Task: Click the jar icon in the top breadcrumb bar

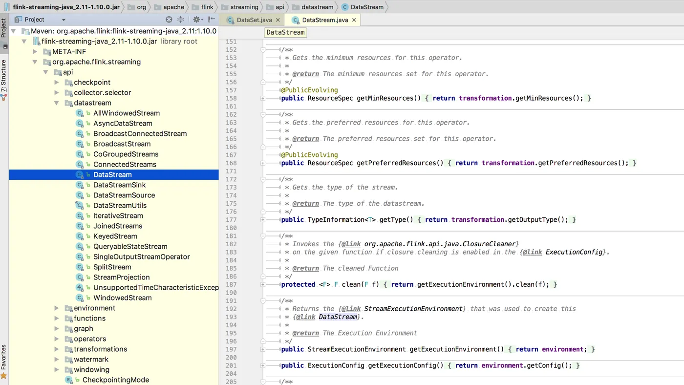Action: [x=6, y=7]
